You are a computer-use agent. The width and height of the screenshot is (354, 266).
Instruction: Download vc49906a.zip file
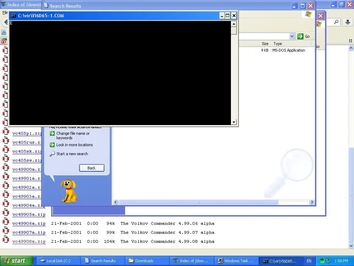pos(29,223)
